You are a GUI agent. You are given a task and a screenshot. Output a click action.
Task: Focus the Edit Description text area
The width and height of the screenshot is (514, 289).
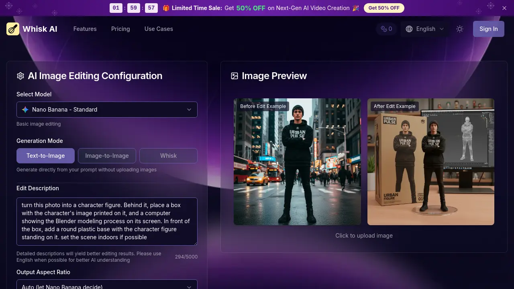click(107, 221)
